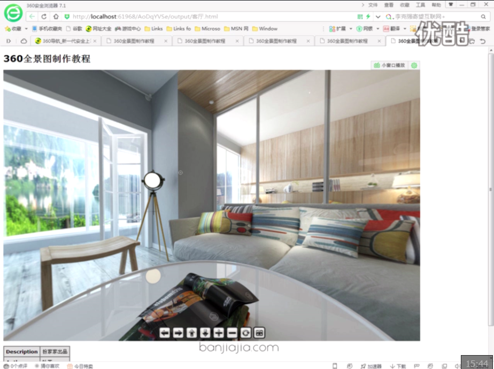Open the Links fo bookmark folder
494x369 pixels.
tap(179, 29)
